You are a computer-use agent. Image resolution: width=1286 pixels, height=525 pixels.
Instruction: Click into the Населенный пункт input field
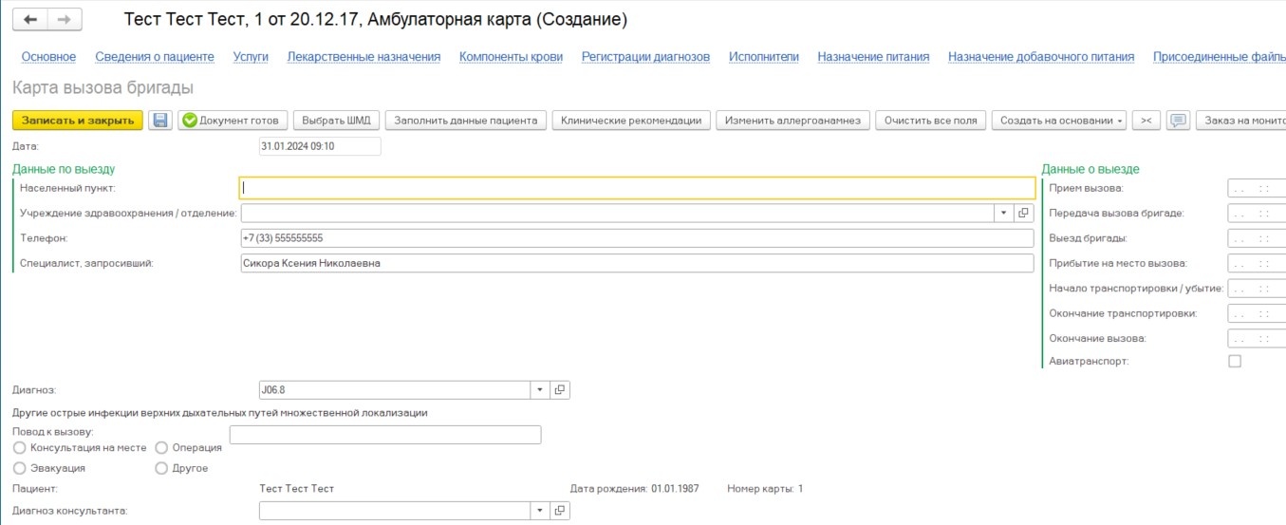636,188
